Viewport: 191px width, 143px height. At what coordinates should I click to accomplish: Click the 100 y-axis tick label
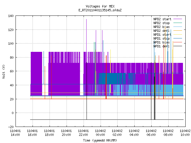click(11, 43)
